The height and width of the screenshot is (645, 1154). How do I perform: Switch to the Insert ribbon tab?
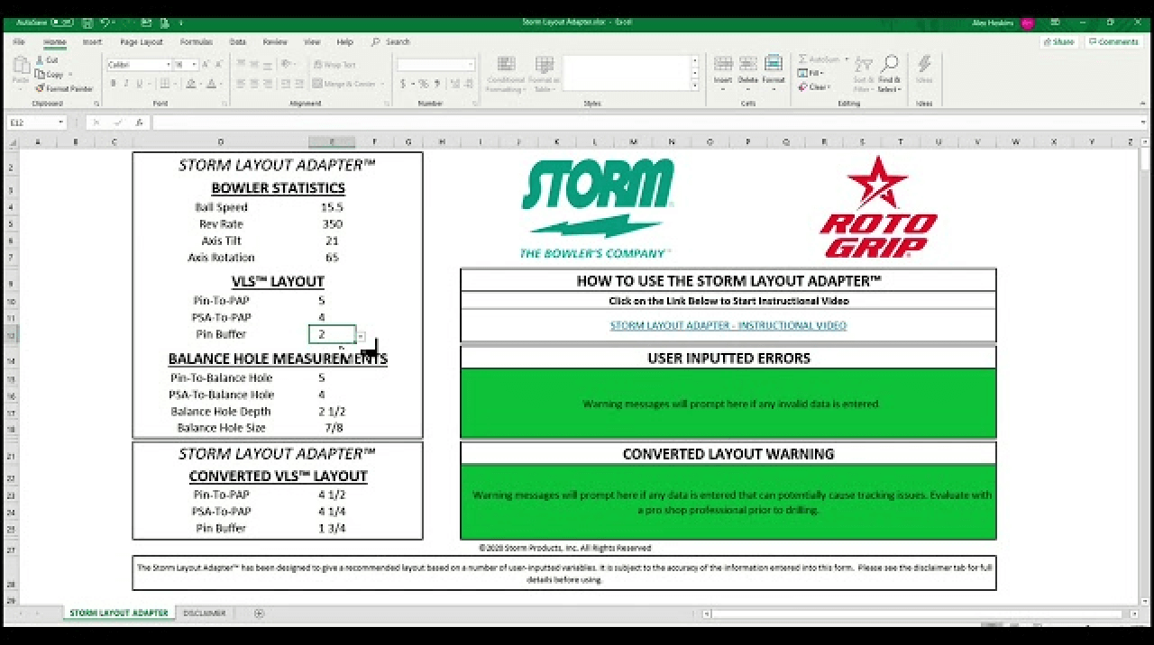[x=92, y=42]
